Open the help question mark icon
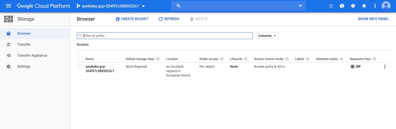The image size is (396, 129). click(x=353, y=6)
